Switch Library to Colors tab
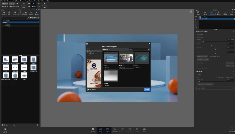 (9, 13)
